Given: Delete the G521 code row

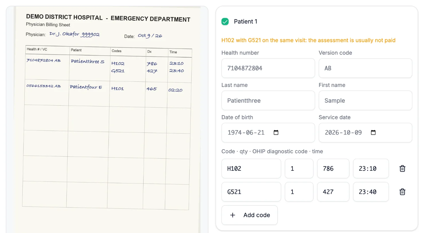Looking at the screenshot, I should click(402, 192).
